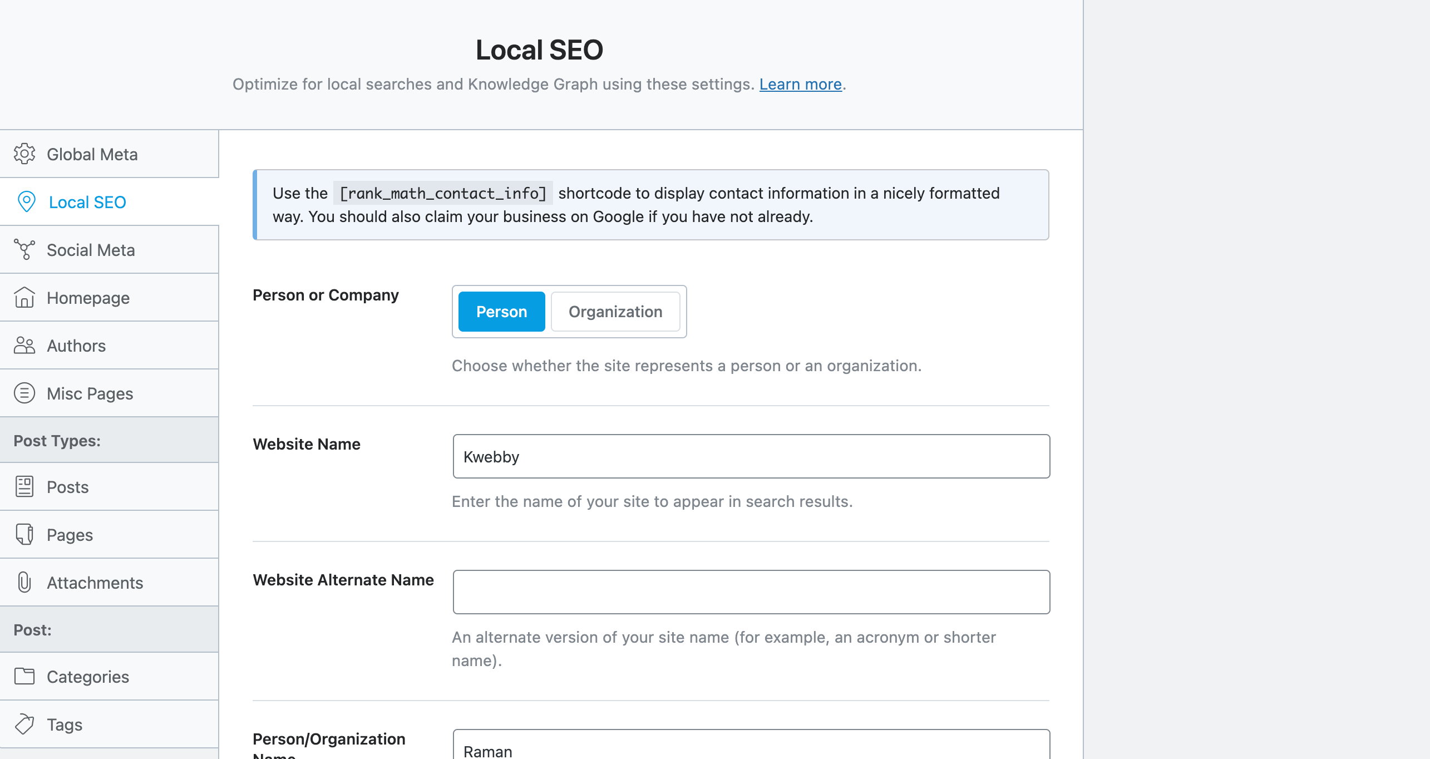Click the Attachments paperclip icon
Screen dimensions: 1430x759
(24, 583)
